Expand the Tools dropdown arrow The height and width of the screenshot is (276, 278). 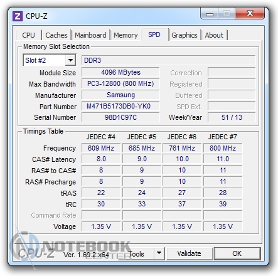(159, 253)
